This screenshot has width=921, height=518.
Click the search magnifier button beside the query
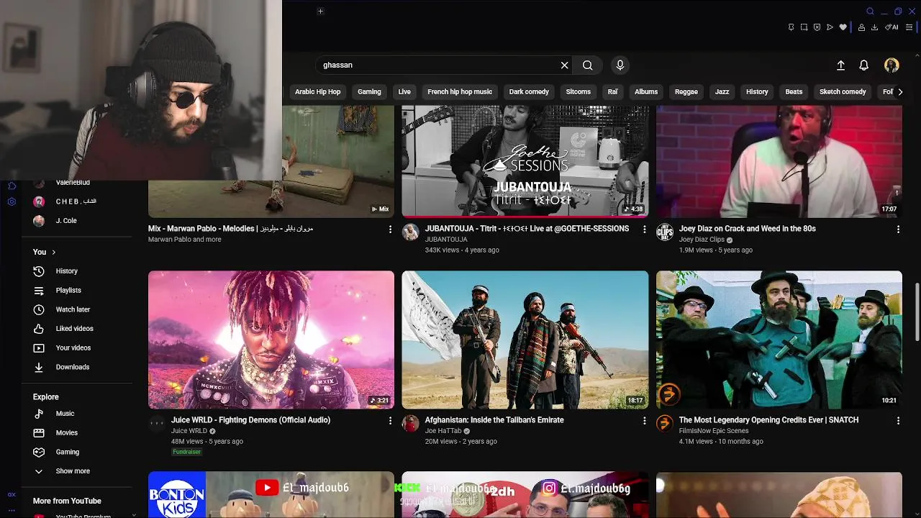pos(588,65)
